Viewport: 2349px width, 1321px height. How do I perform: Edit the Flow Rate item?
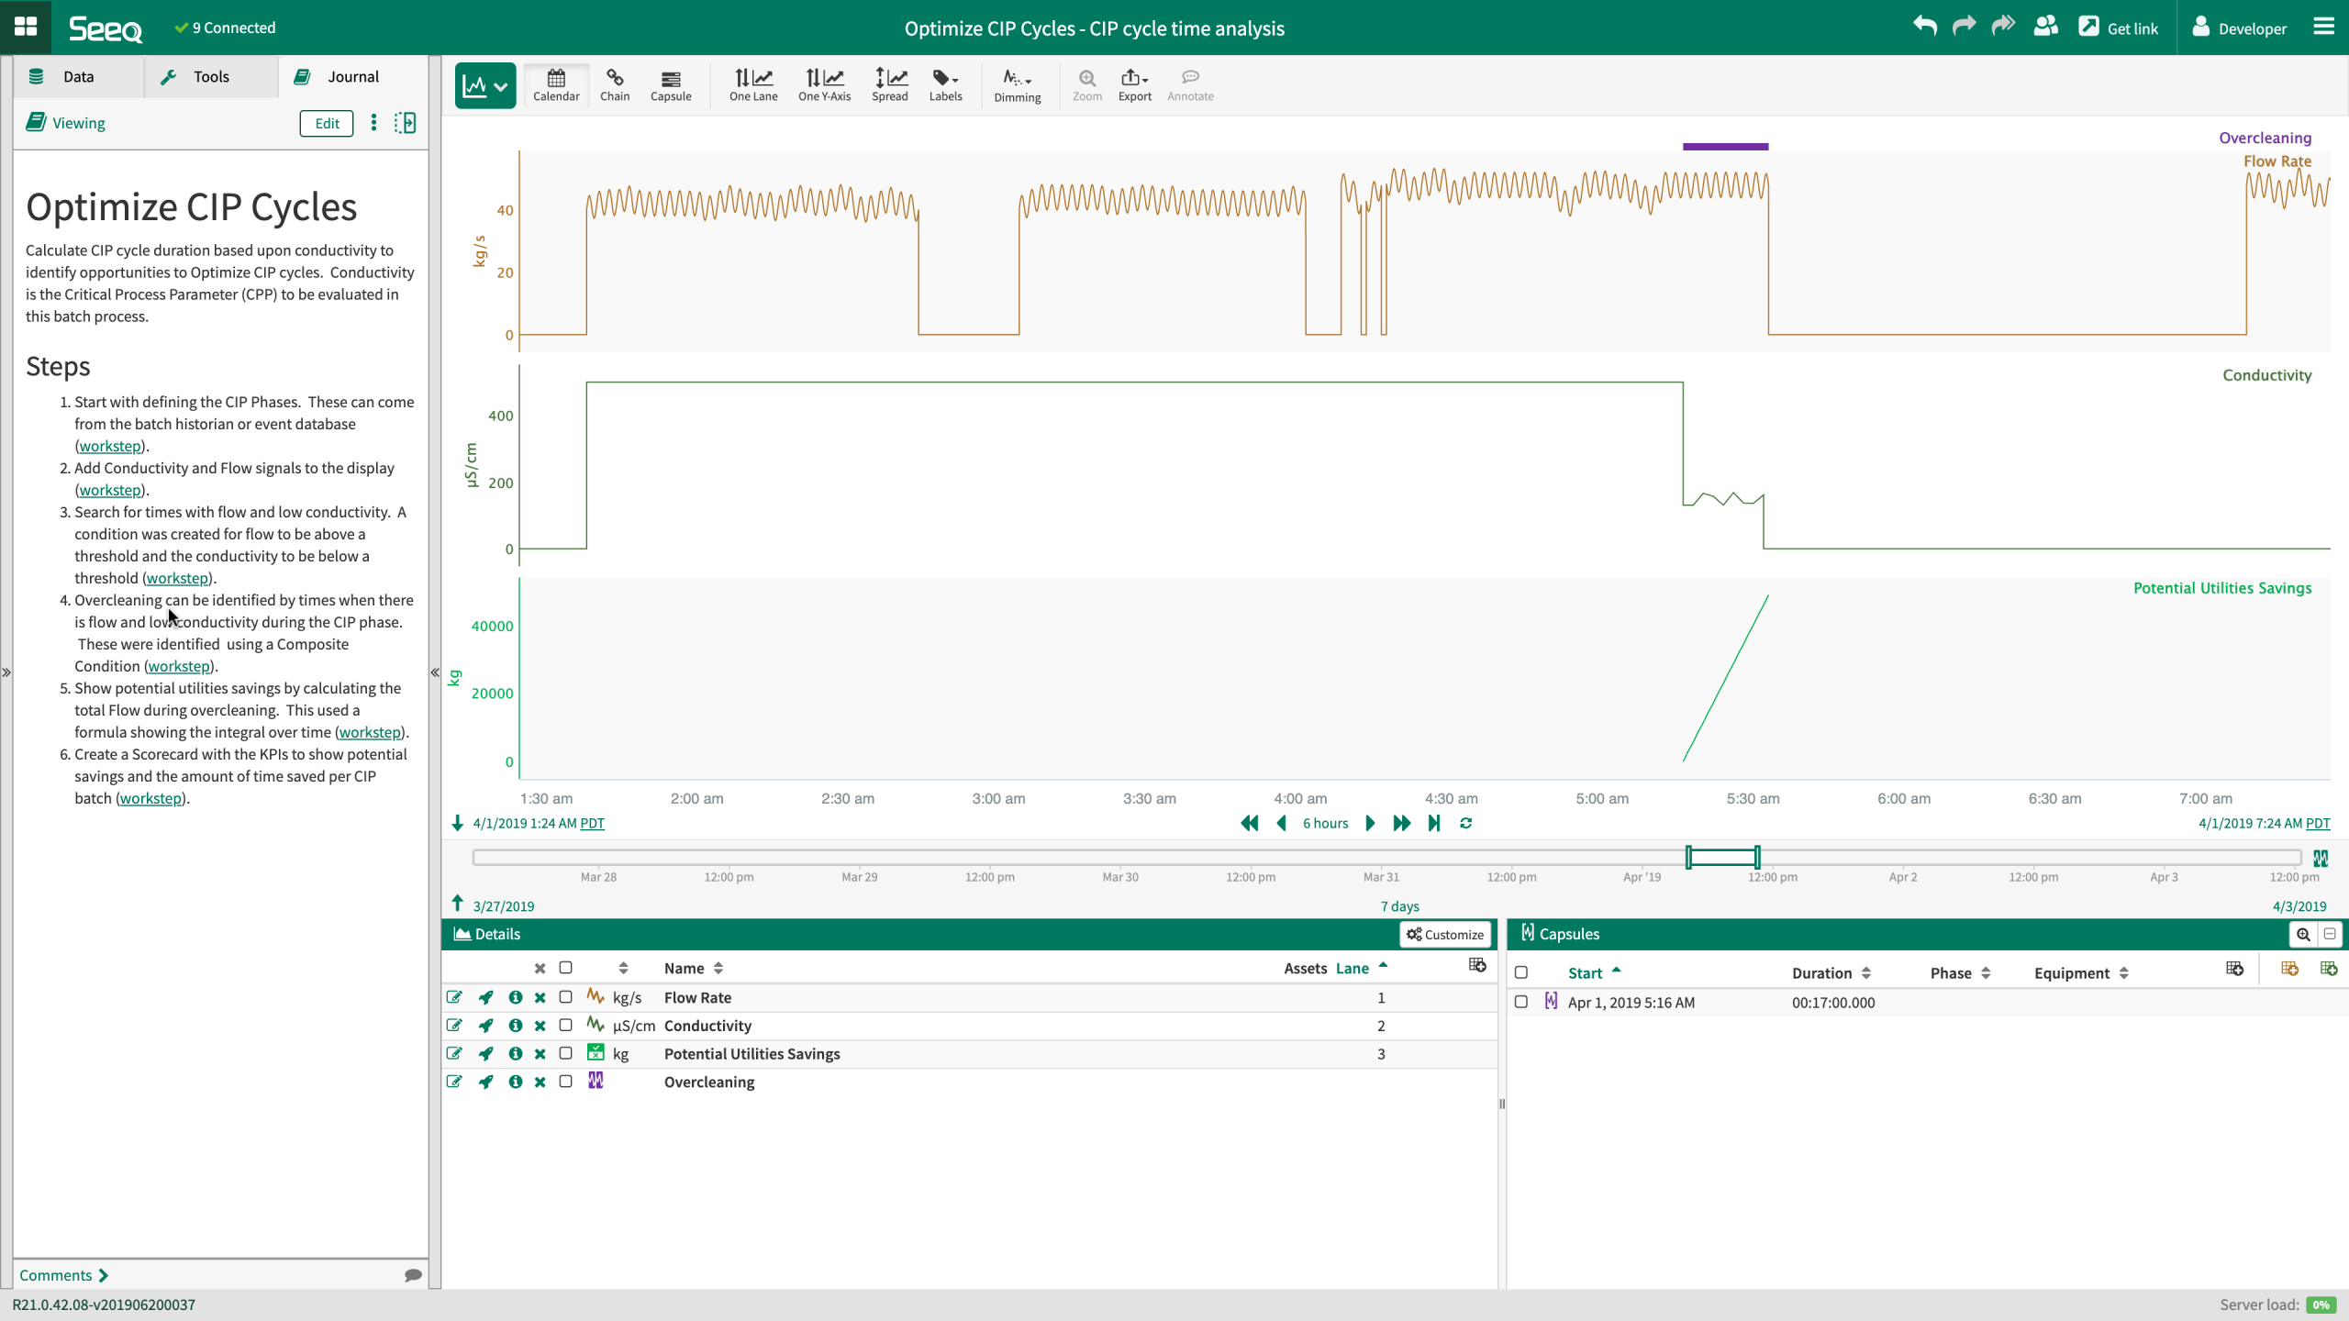[454, 997]
